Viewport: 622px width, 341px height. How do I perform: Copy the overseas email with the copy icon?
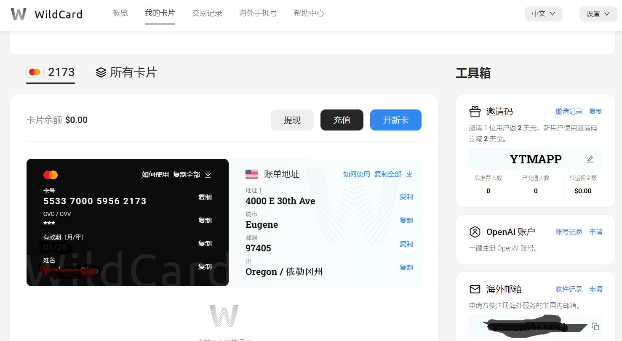595,327
